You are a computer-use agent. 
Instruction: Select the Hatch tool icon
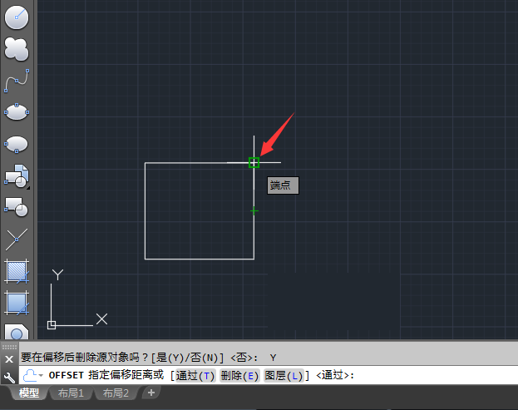tap(17, 271)
